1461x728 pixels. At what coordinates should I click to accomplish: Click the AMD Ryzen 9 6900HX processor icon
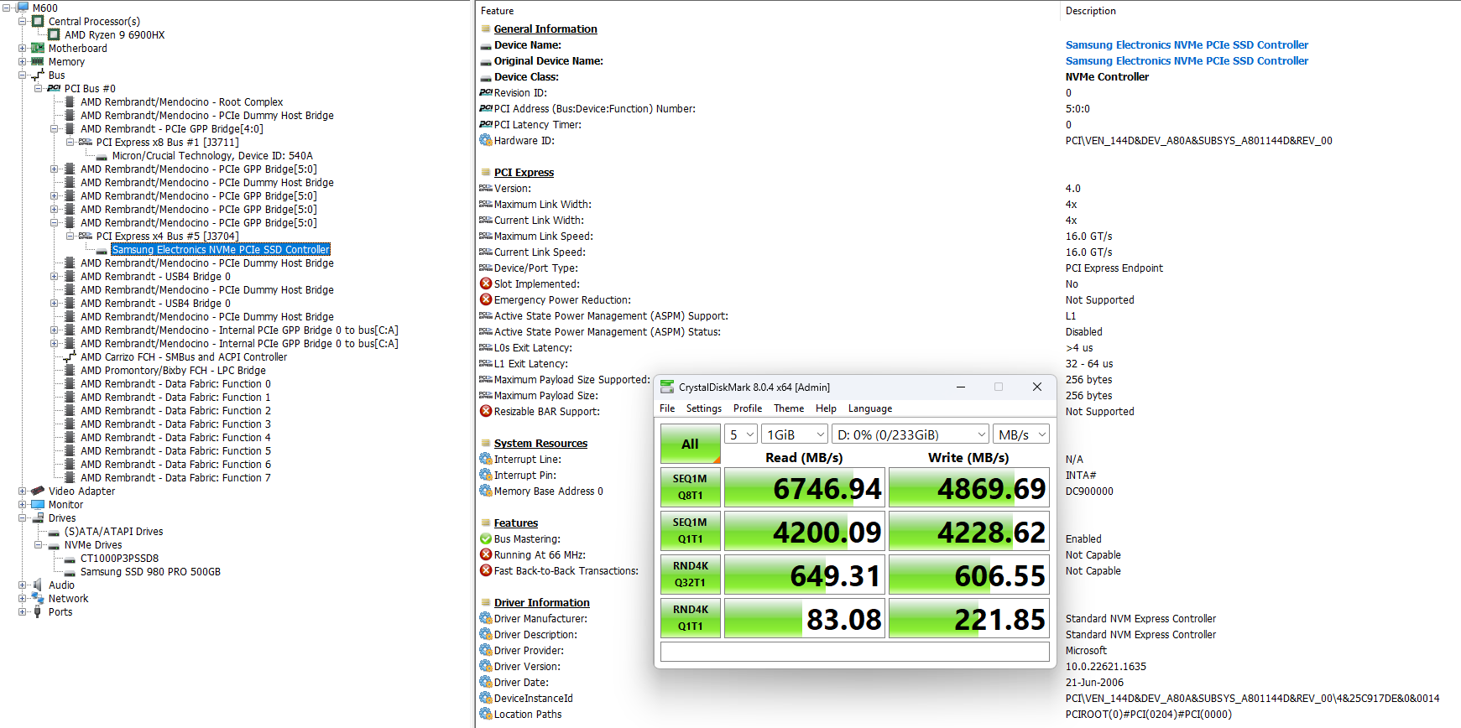click(x=54, y=34)
